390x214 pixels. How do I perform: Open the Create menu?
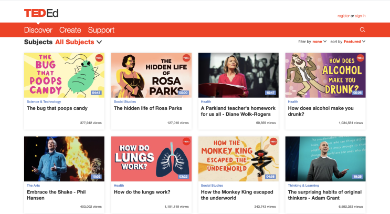[x=70, y=30]
